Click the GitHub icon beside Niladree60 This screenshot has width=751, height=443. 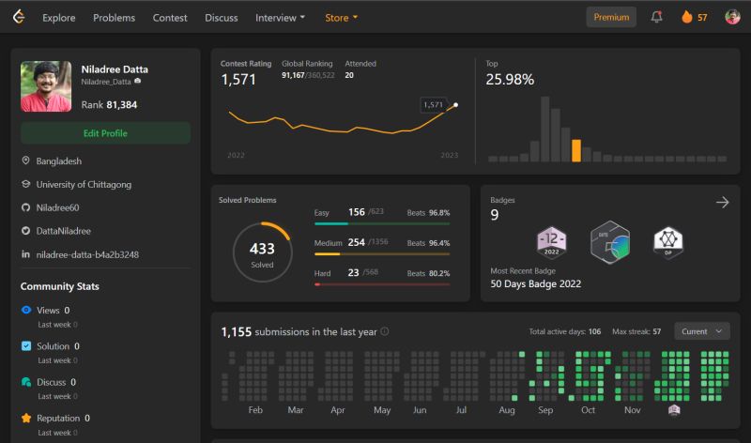pyautogui.click(x=26, y=207)
